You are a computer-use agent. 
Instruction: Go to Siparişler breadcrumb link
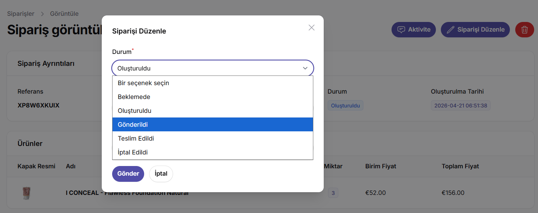click(21, 13)
